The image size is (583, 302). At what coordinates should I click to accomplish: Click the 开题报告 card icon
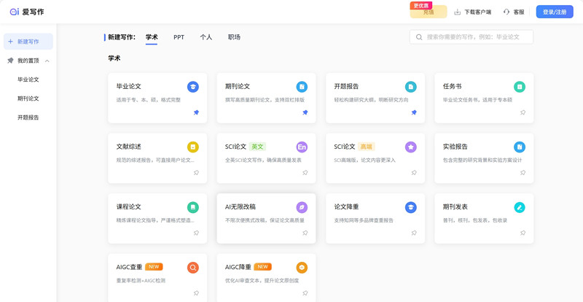coord(411,87)
